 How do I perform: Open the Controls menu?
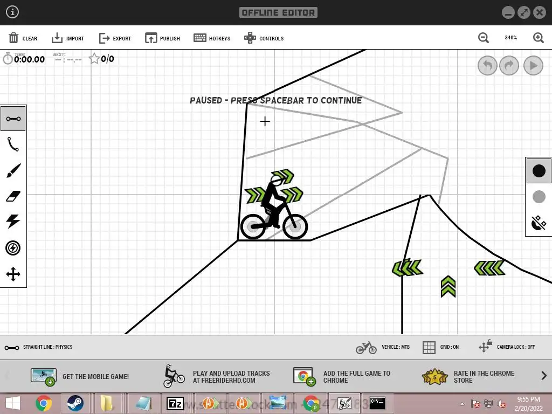264,38
